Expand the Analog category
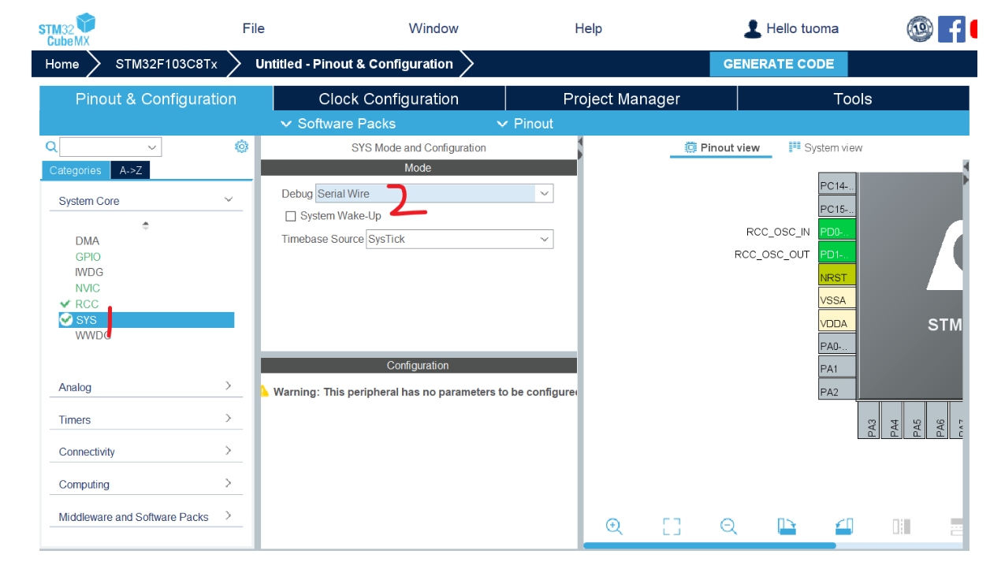990x573 pixels. (x=229, y=386)
